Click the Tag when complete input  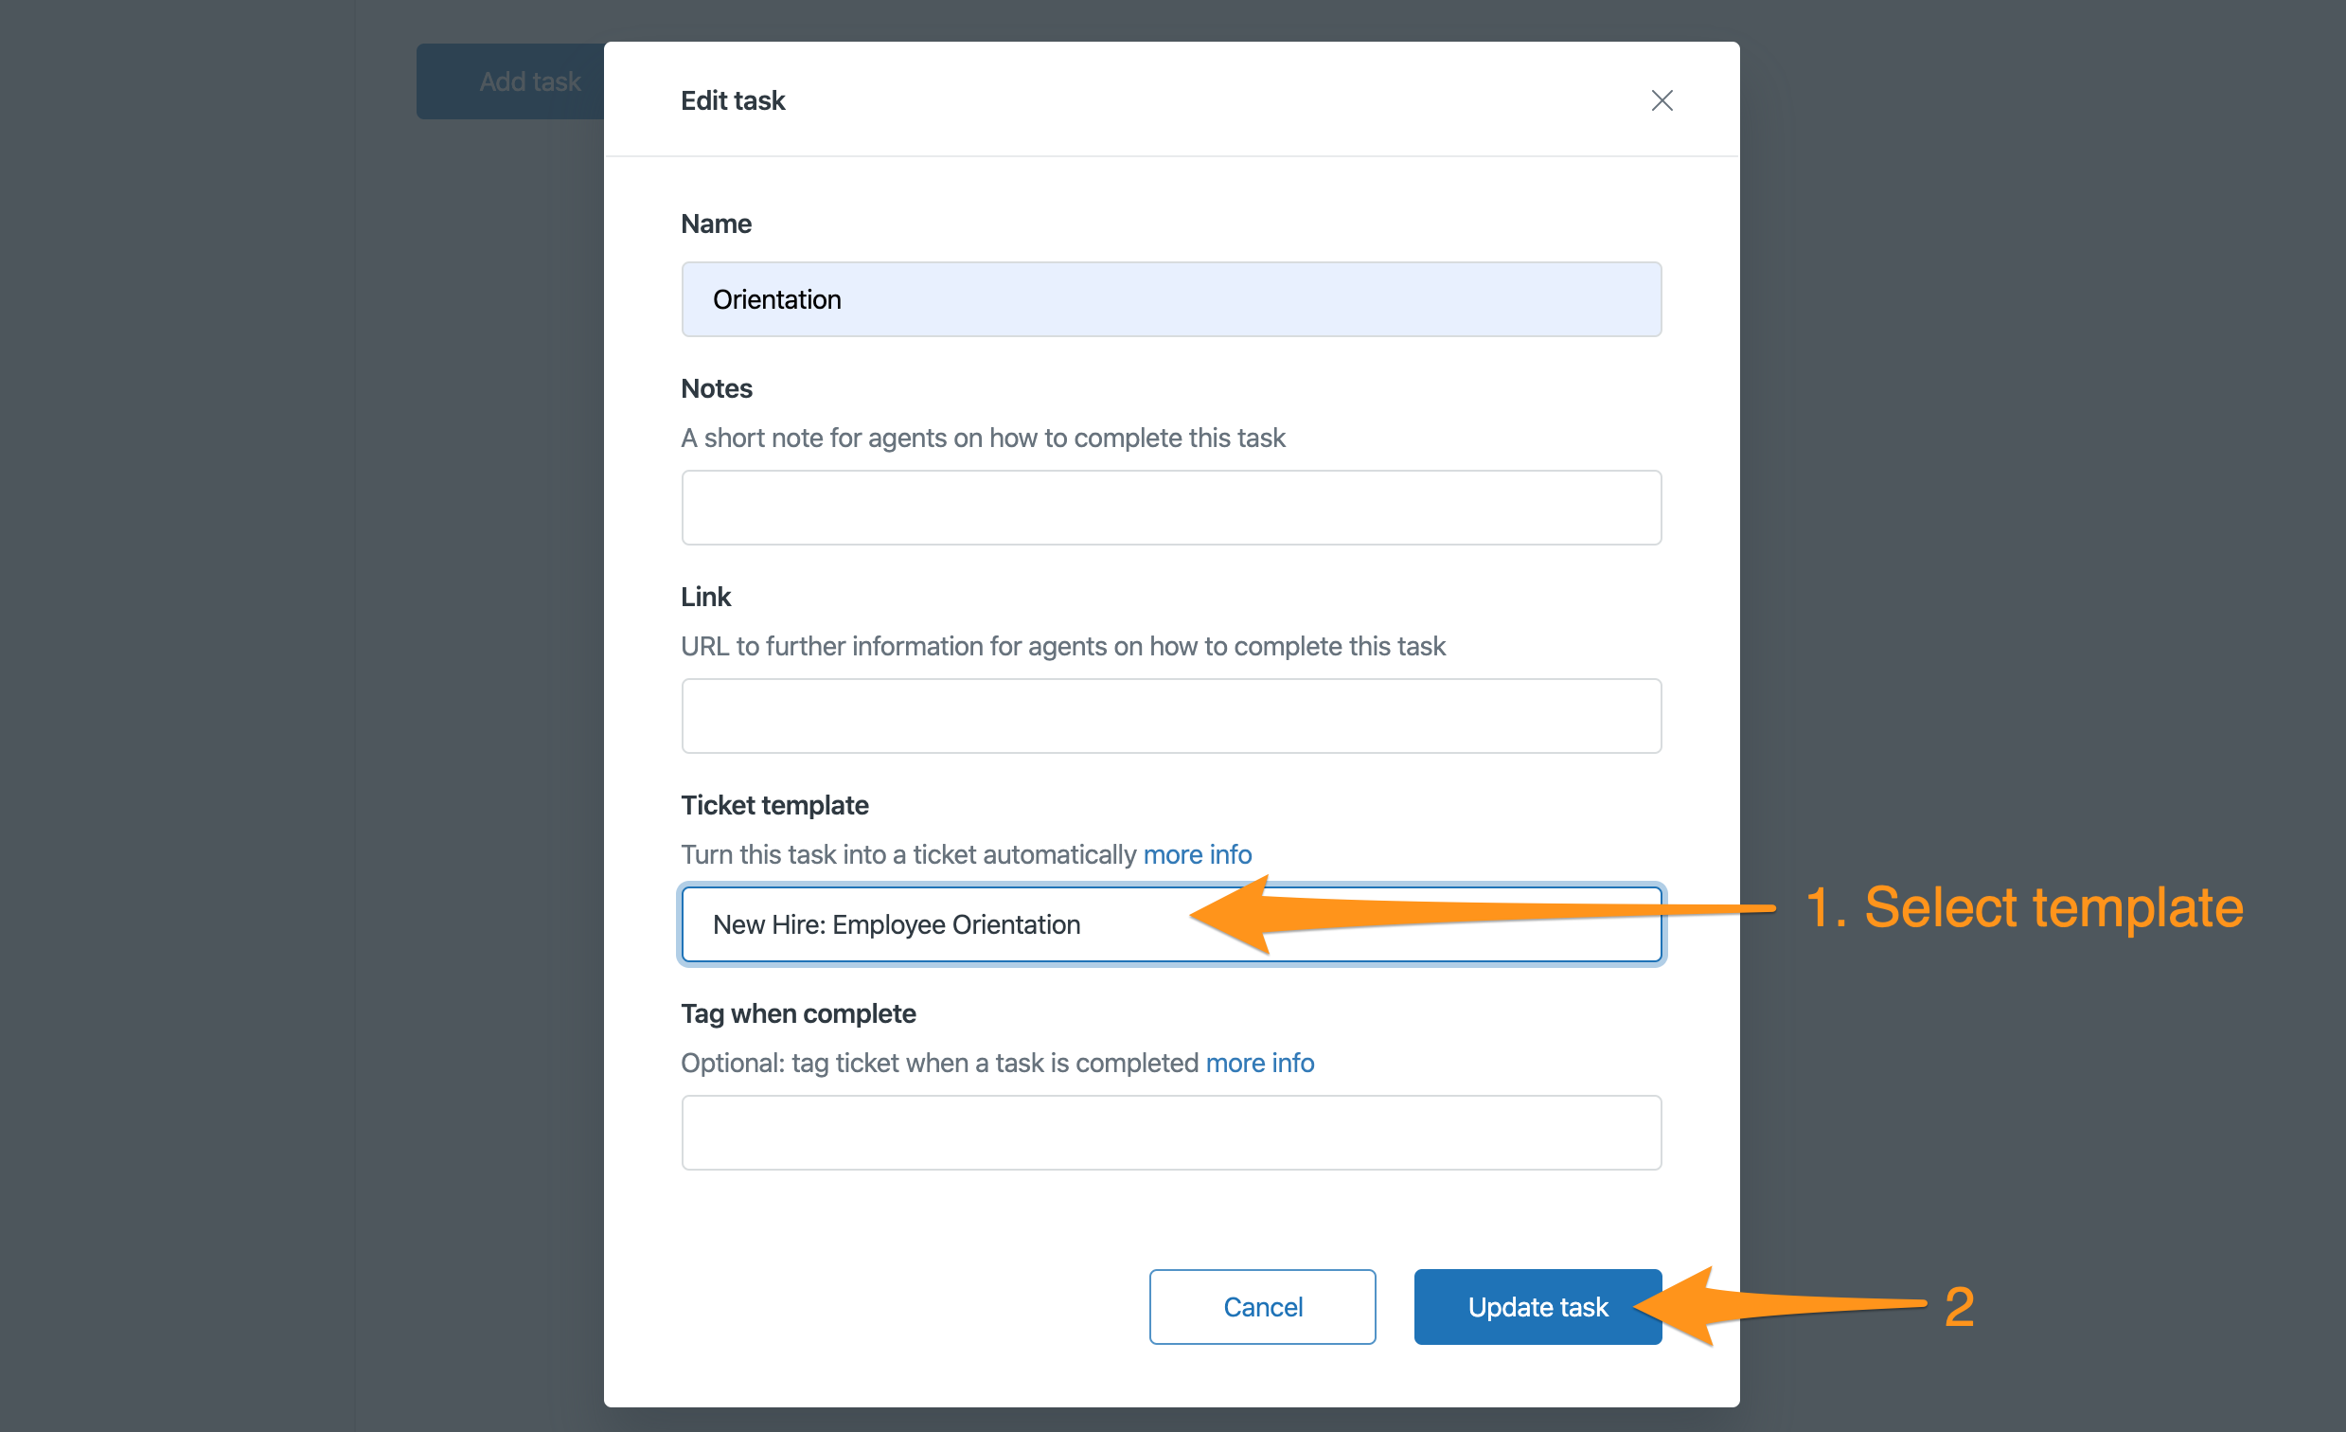[1171, 1132]
